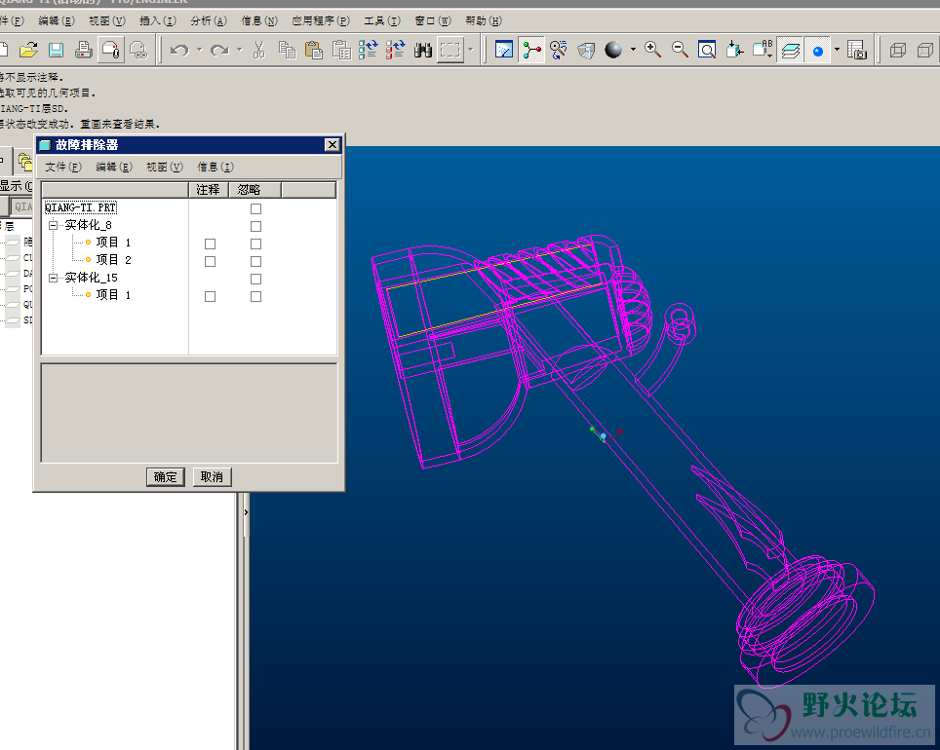
Task: Repaint the screen icon
Action: click(x=504, y=50)
